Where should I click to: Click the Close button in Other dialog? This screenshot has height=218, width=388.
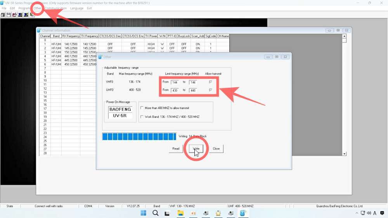(x=216, y=149)
